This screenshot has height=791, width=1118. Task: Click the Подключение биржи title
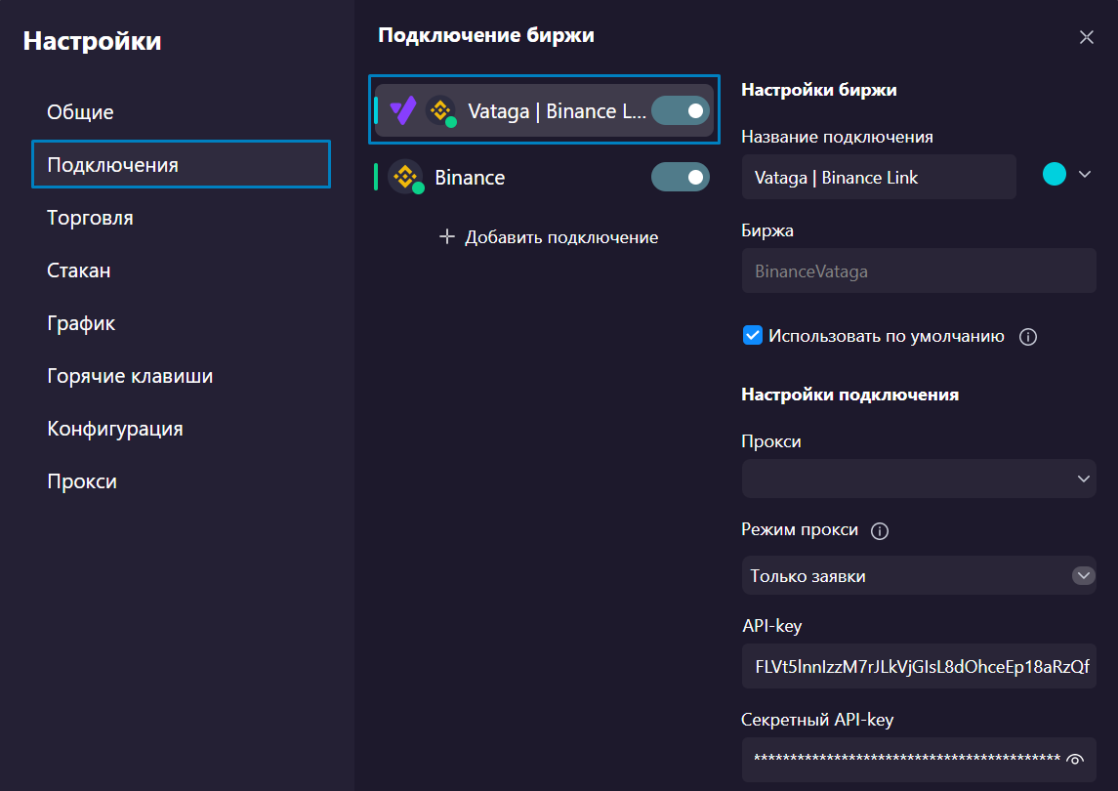click(x=485, y=35)
